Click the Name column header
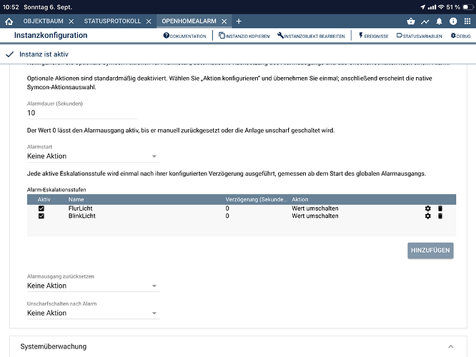Image resolution: width=476 pixels, height=357 pixels. pyautogui.click(x=76, y=200)
